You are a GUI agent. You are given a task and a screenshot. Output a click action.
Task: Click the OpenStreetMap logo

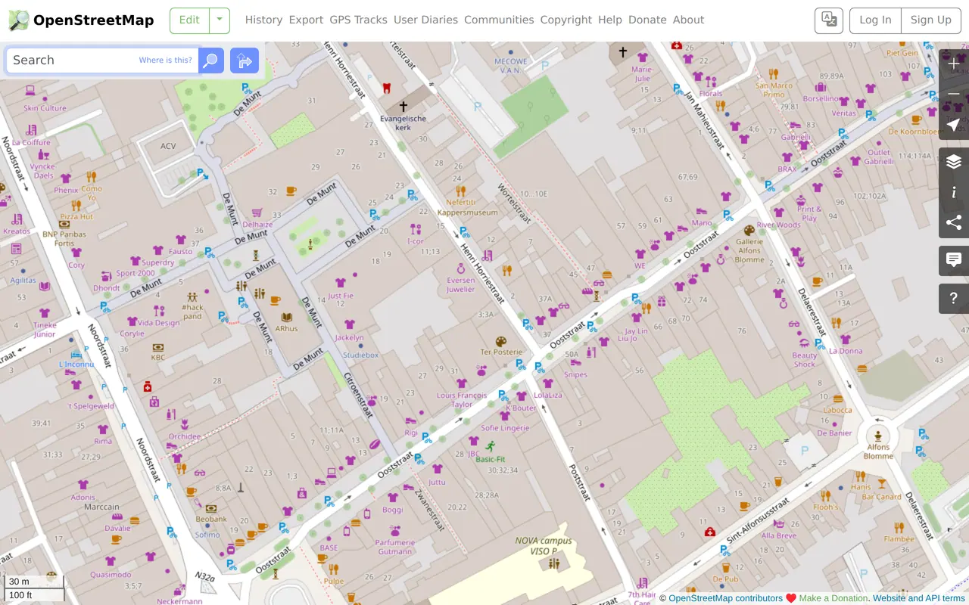coord(81,20)
